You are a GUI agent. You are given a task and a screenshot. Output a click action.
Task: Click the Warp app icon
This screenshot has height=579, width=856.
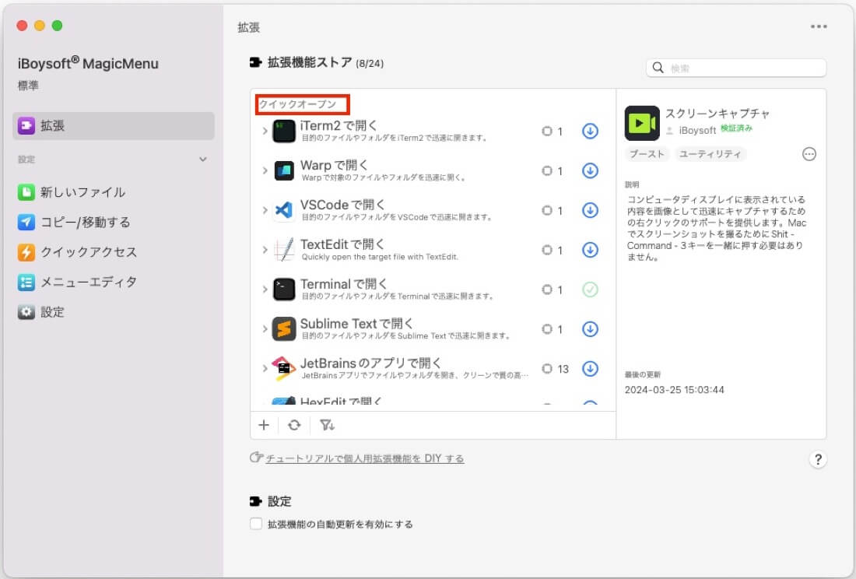click(x=284, y=170)
